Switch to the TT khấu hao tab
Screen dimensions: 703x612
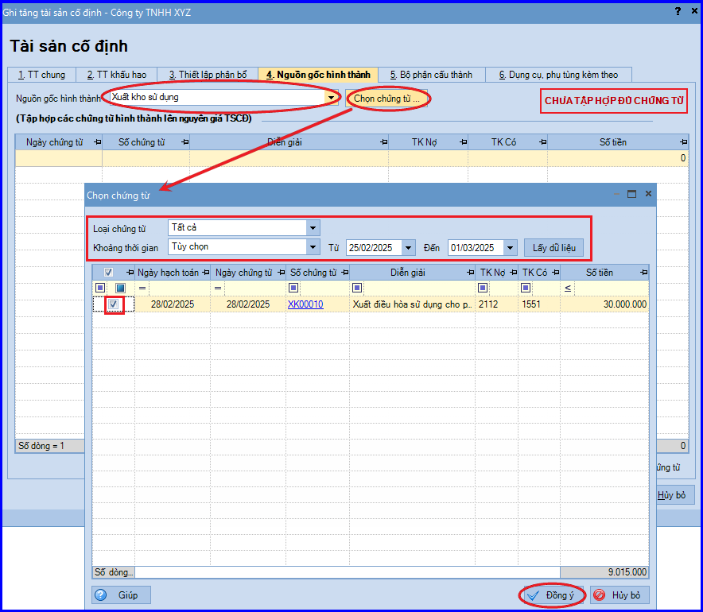pyautogui.click(x=117, y=75)
